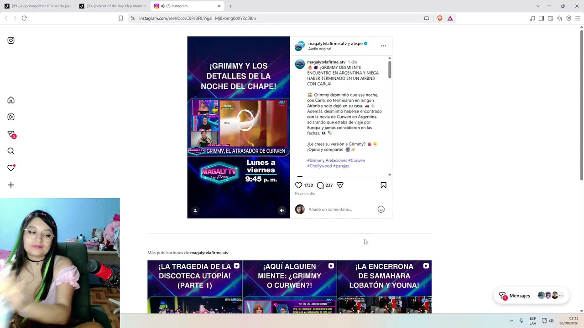584x328 pixels.
Task: Show tagged people on the reel video
Action: click(x=195, y=210)
